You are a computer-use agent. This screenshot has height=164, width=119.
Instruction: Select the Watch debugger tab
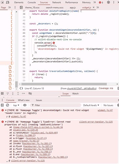[75, 93]
